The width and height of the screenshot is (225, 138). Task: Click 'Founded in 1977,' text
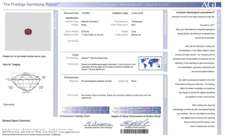(207, 25)
